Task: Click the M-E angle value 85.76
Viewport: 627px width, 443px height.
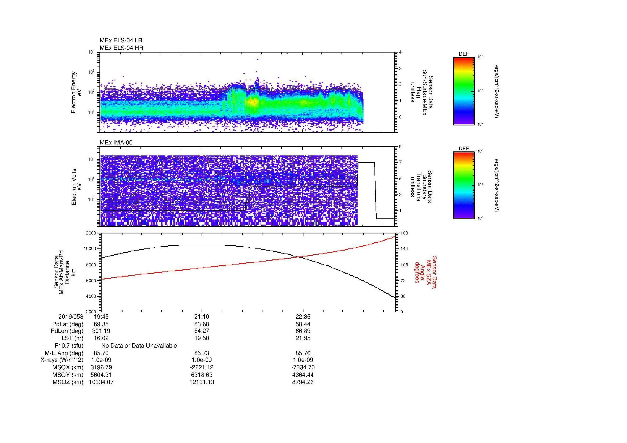Action: [x=303, y=353]
